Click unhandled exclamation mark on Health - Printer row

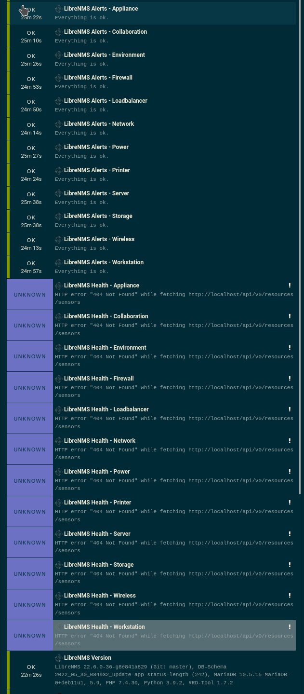click(x=290, y=503)
